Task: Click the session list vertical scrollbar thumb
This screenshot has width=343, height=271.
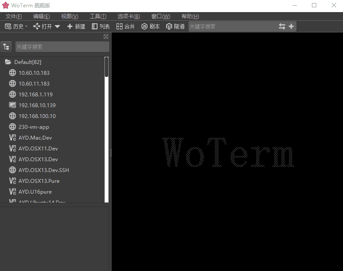Action: coord(107,67)
